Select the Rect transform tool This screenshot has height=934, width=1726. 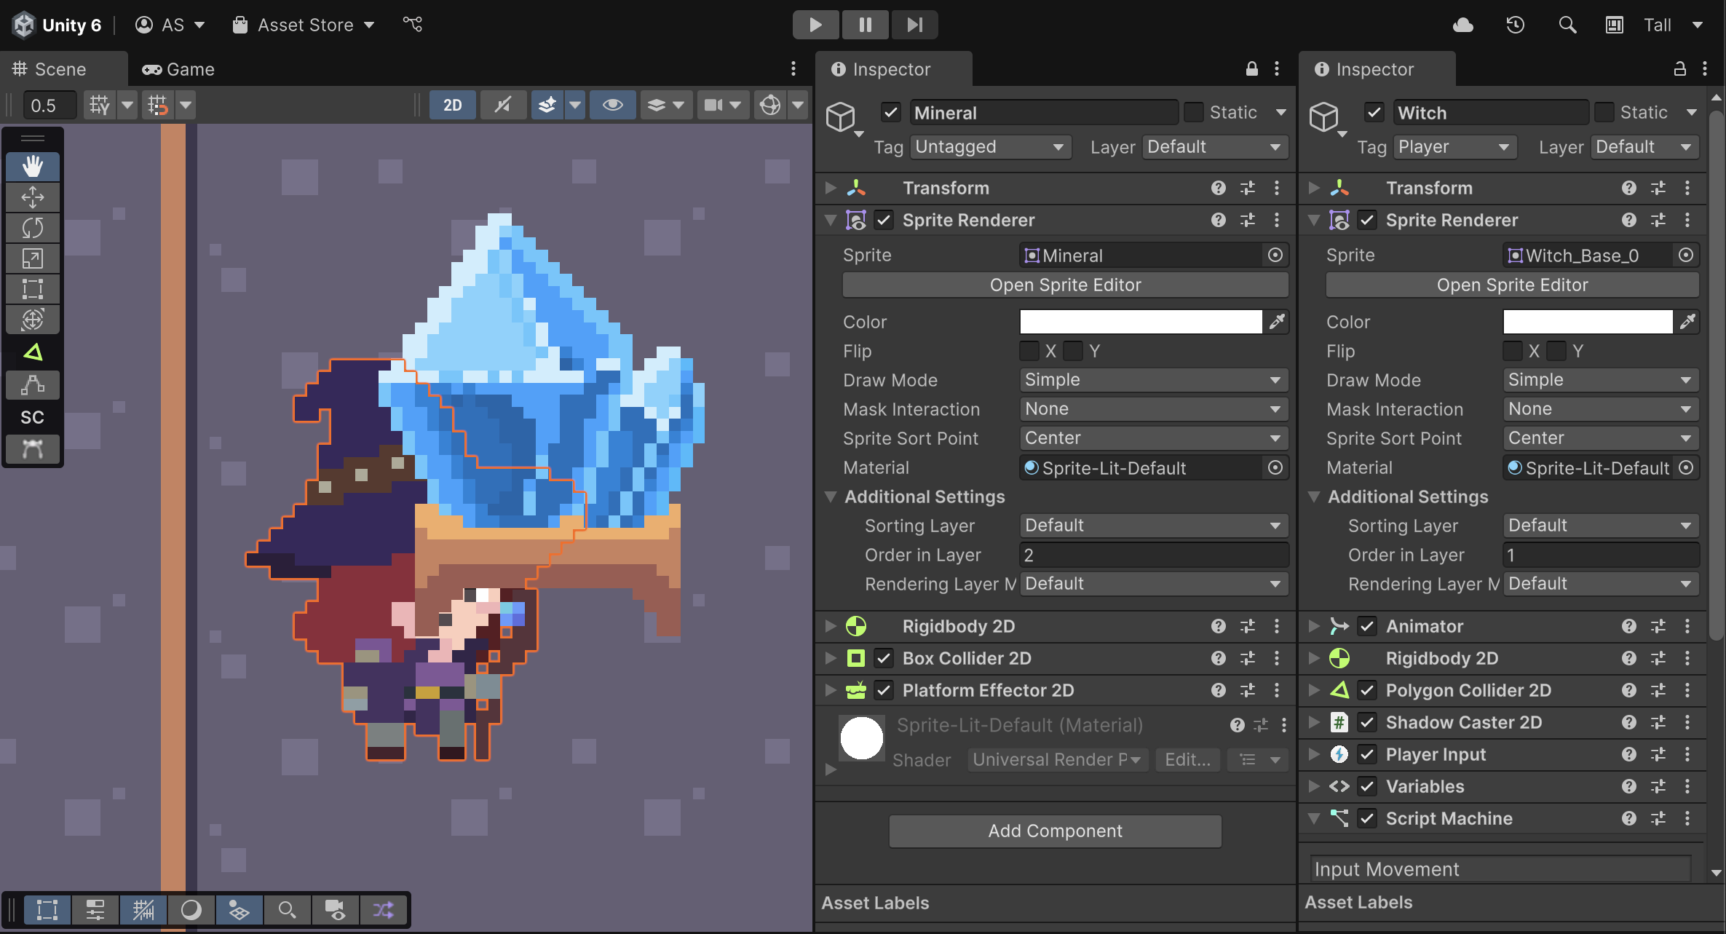pos(32,289)
